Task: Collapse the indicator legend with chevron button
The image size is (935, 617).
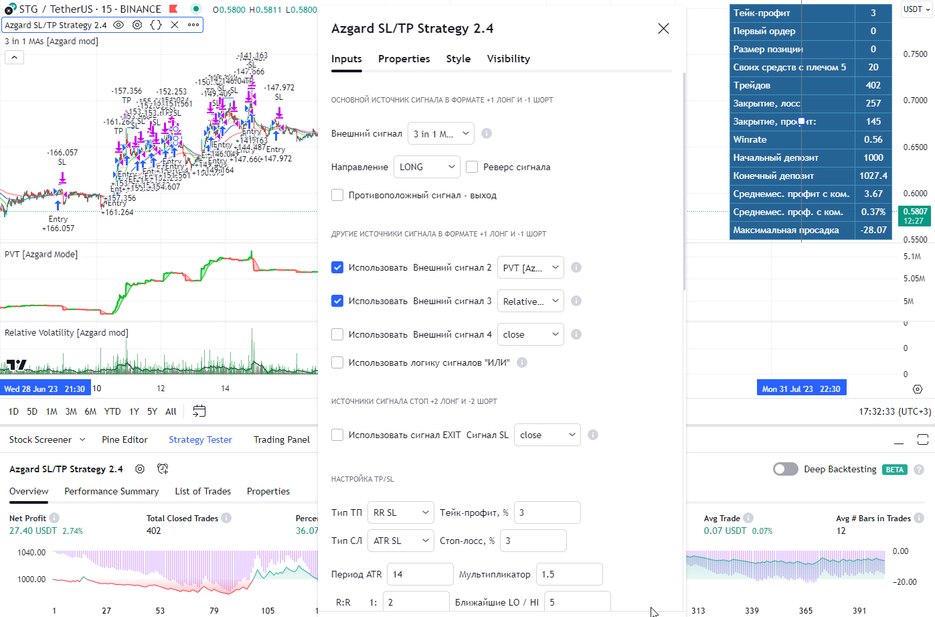Action: 14,58
